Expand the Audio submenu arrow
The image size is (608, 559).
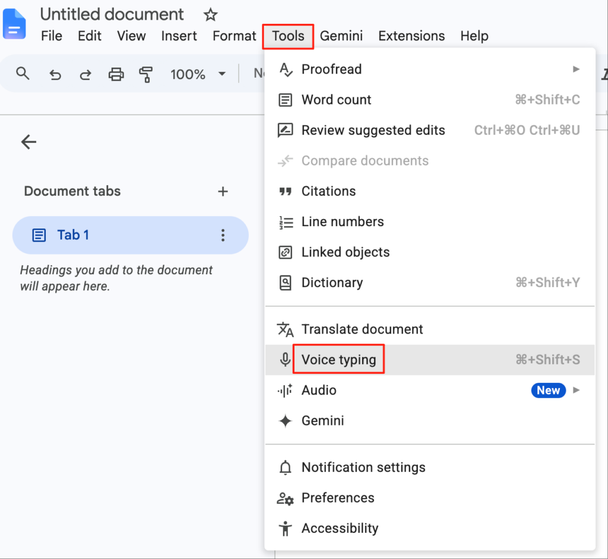pyautogui.click(x=576, y=390)
